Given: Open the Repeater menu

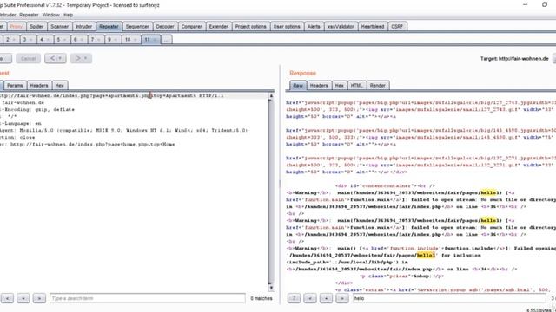Looking at the screenshot, I should [x=29, y=15].
